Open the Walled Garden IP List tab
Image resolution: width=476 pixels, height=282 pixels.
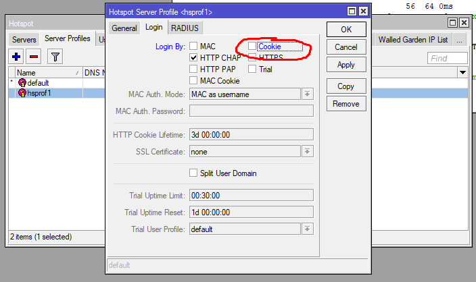[x=412, y=40]
